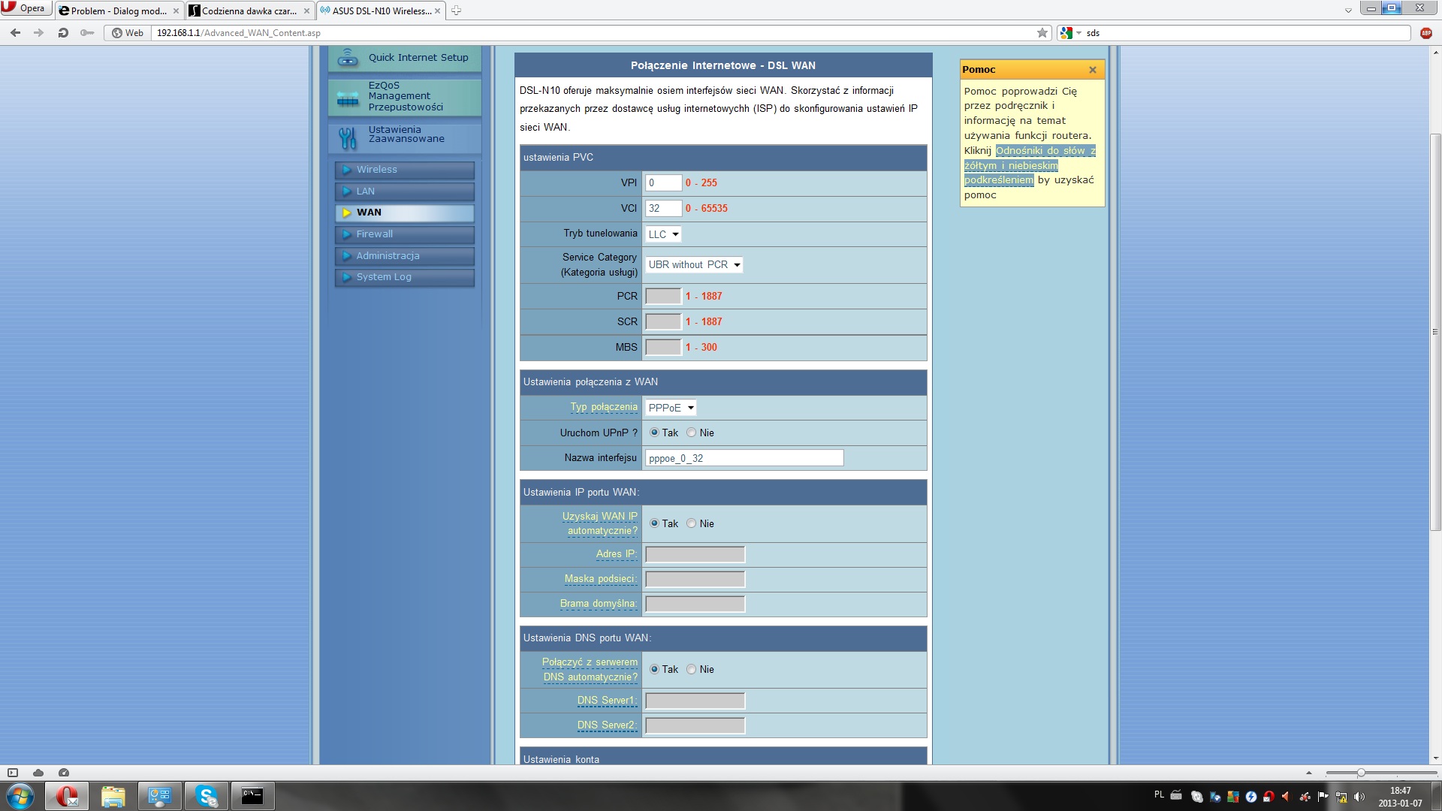The height and width of the screenshot is (811, 1442).
Task: Click the browser zoom slider
Action: (1360, 773)
